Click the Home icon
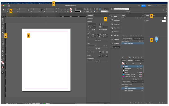This screenshot has height=106, width=169. [9, 6]
